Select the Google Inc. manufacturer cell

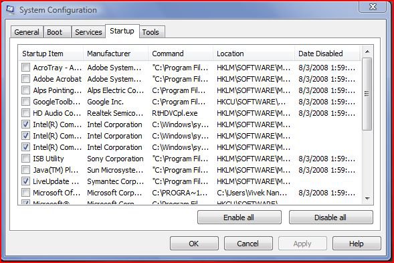point(105,102)
